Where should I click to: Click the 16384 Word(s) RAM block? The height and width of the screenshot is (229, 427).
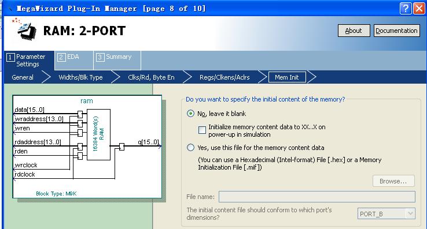[98, 134]
